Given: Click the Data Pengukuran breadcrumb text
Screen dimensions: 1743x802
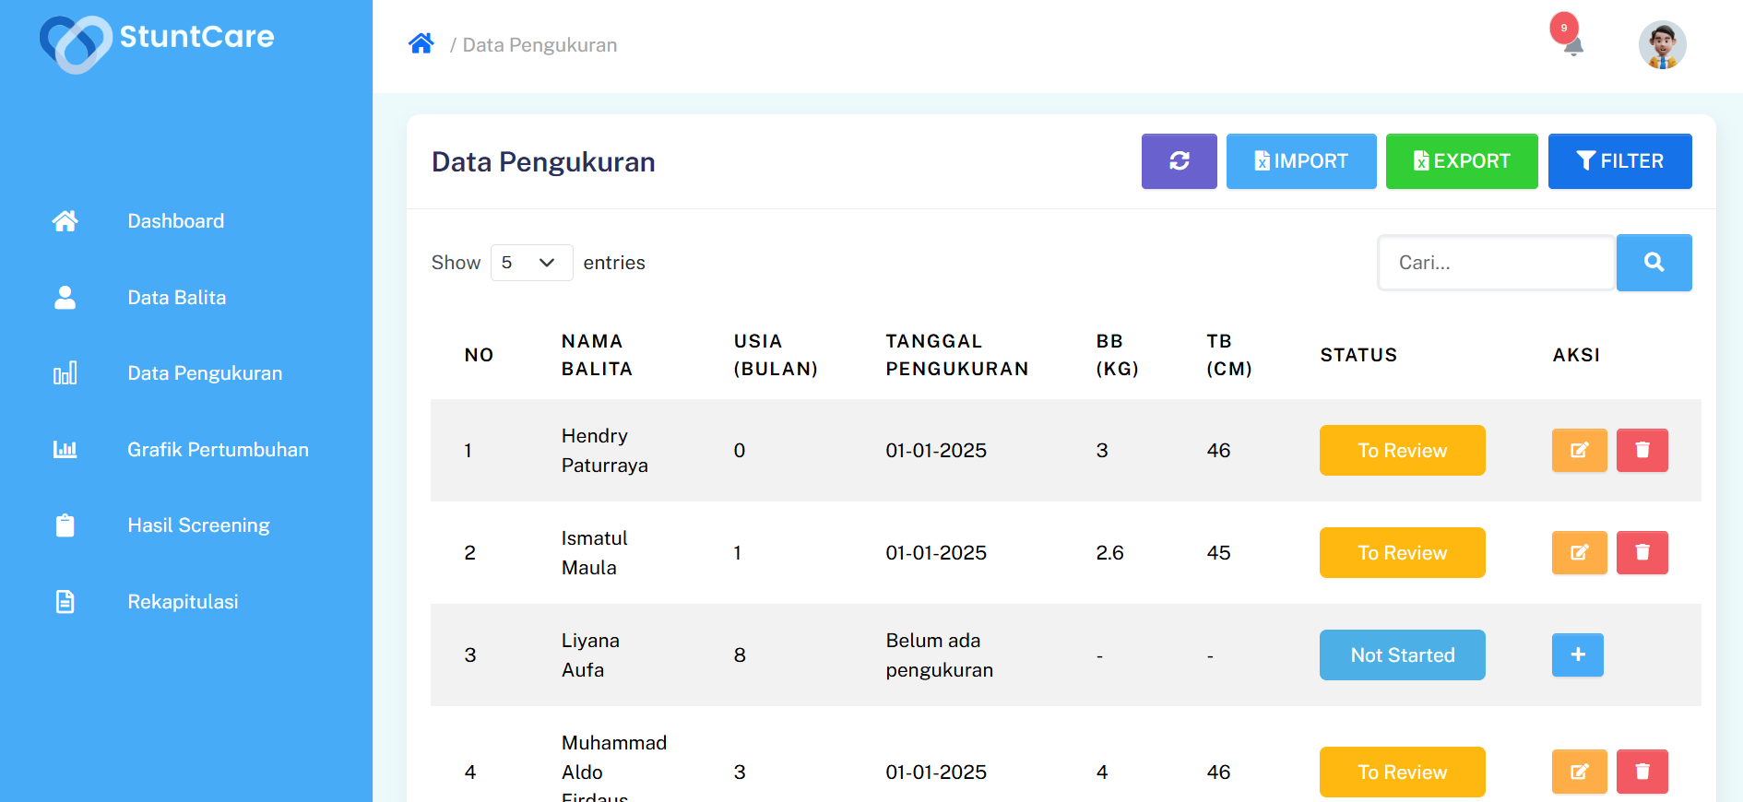Looking at the screenshot, I should [539, 45].
